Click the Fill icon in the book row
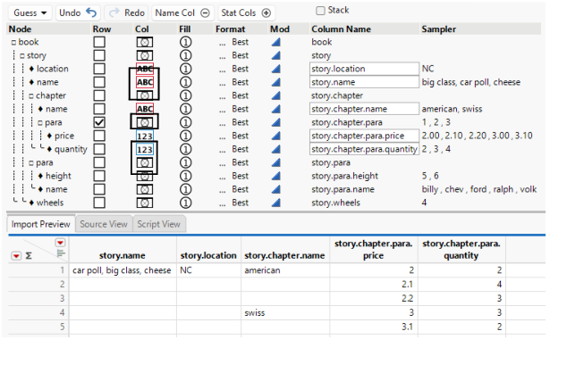Image resolution: width=567 pixels, height=381 pixels. click(x=185, y=42)
